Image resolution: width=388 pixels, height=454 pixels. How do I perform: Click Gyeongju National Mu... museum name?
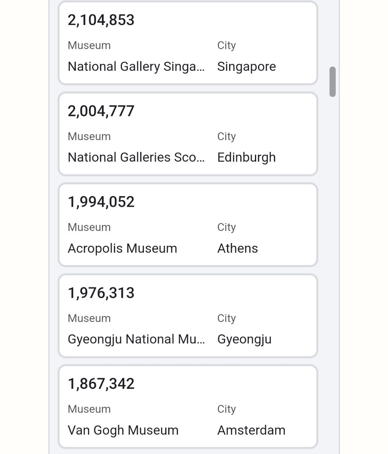coord(136,339)
